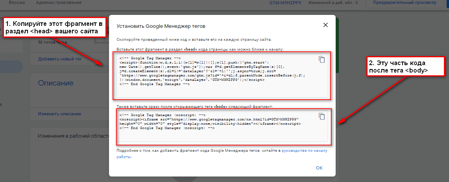Switch to the Администрирование tab
449x182 pixels.
(x=59, y=3)
